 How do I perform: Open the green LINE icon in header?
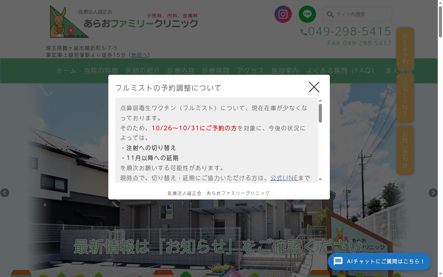(307, 14)
